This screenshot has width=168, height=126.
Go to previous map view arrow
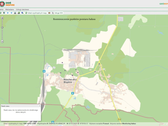(8, 13)
